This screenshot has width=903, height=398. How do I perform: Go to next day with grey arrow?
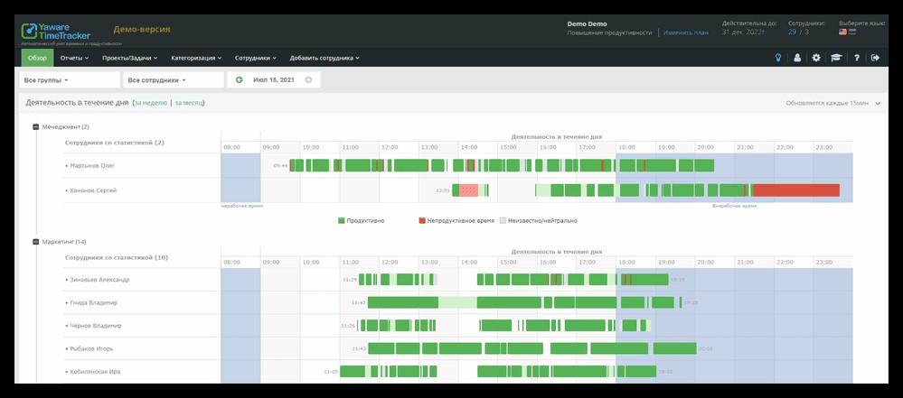click(308, 80)
